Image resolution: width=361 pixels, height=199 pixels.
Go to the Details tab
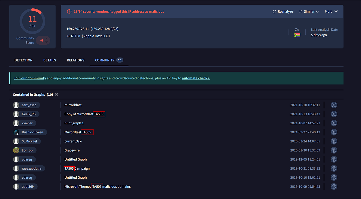coord(50,60)
